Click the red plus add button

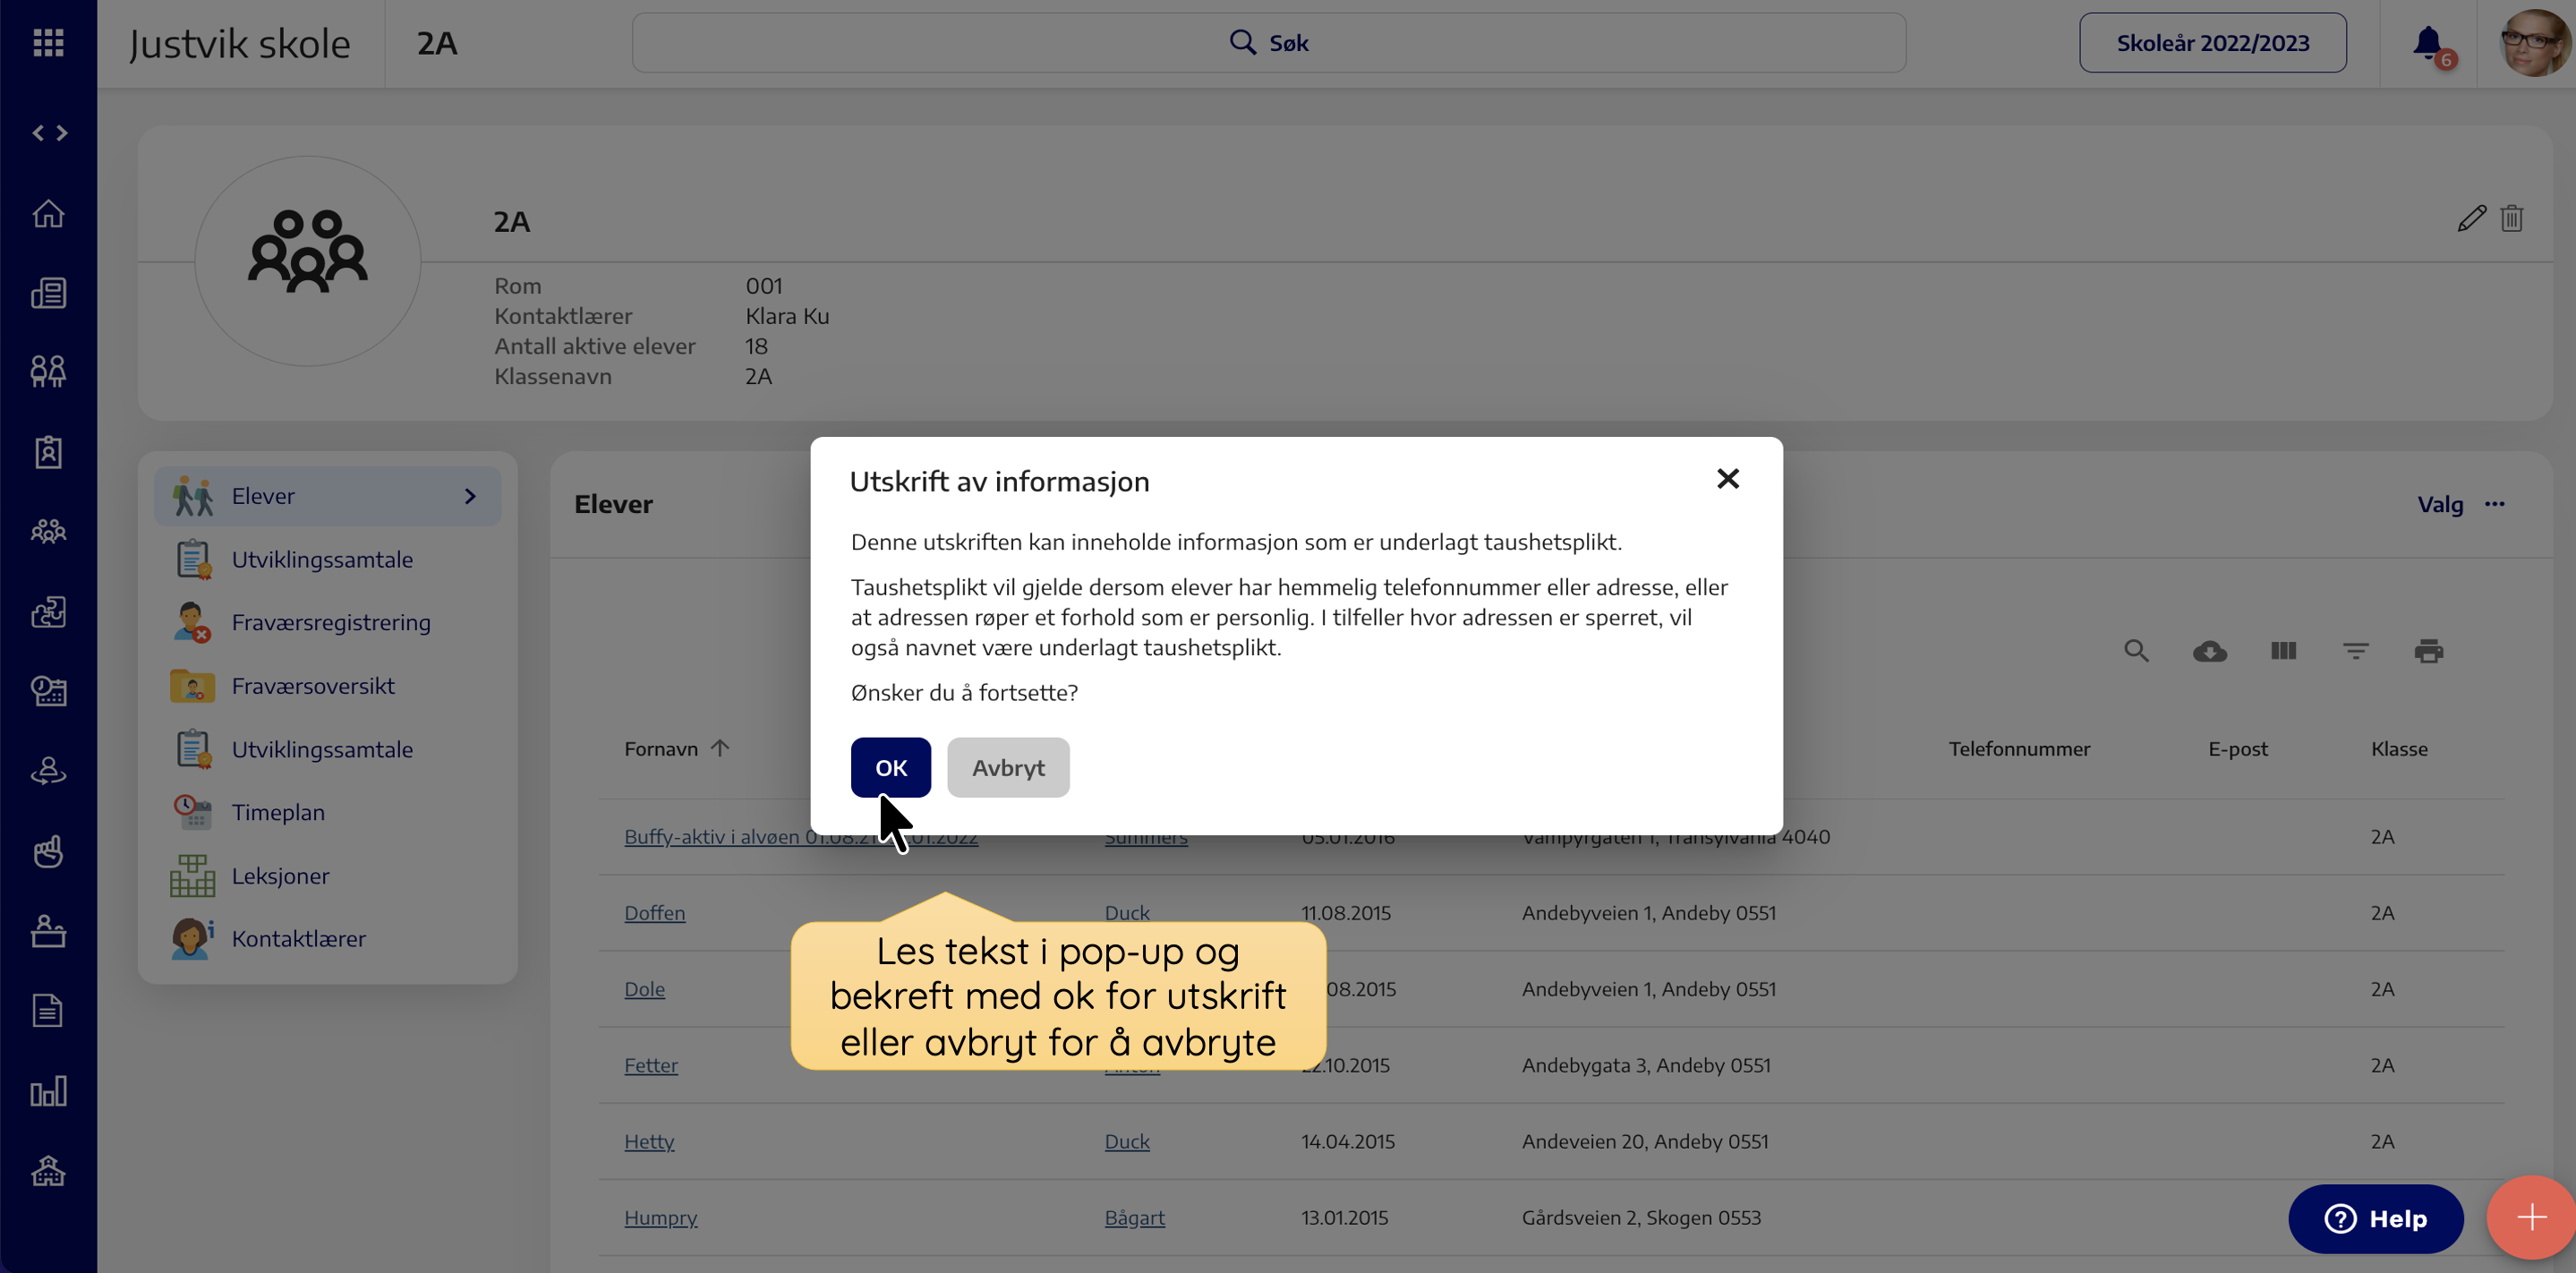(x=2531, y=1217)
